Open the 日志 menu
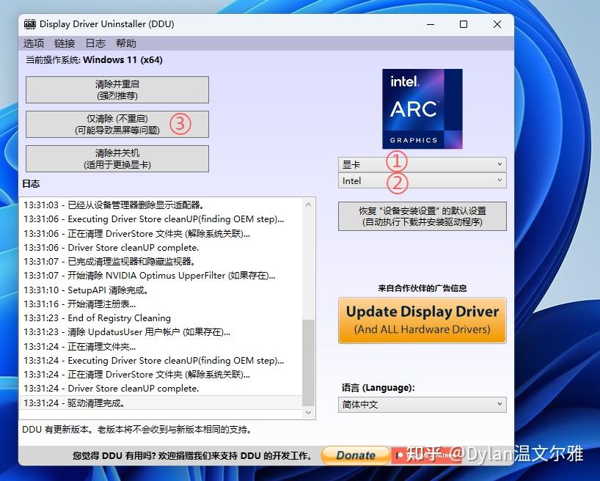Image resolution: width=600 pixels, height=481 pixels. click(95, 43)
